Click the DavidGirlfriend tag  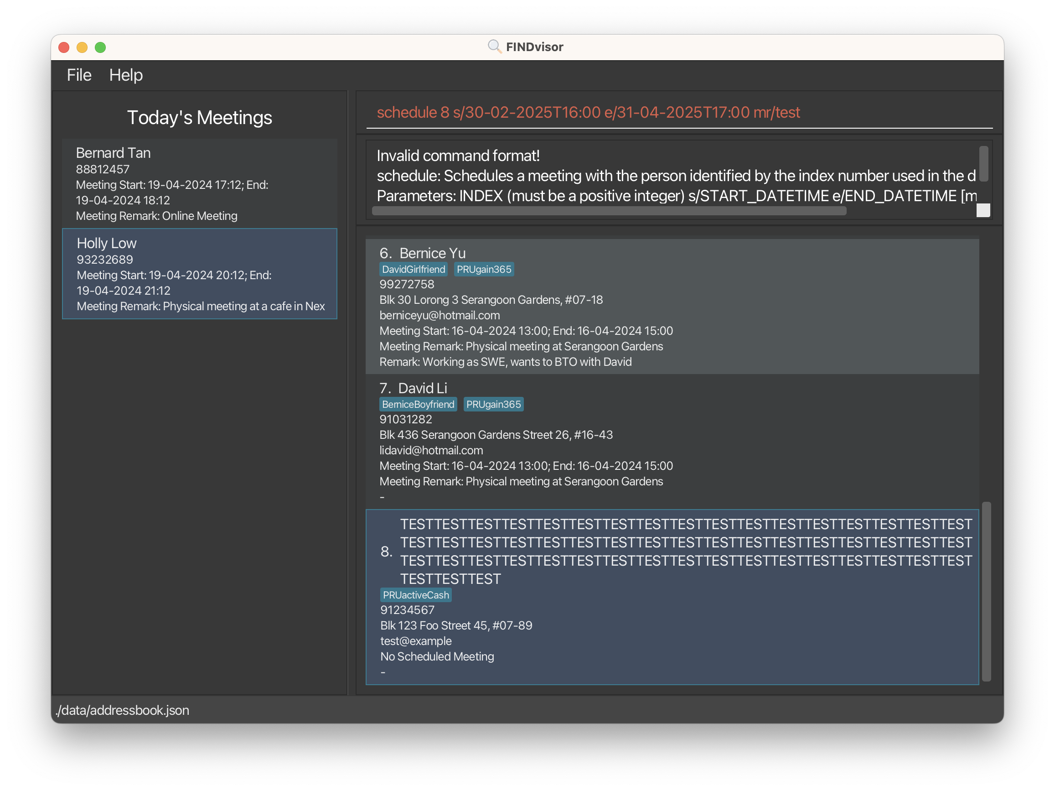(413, 270)
